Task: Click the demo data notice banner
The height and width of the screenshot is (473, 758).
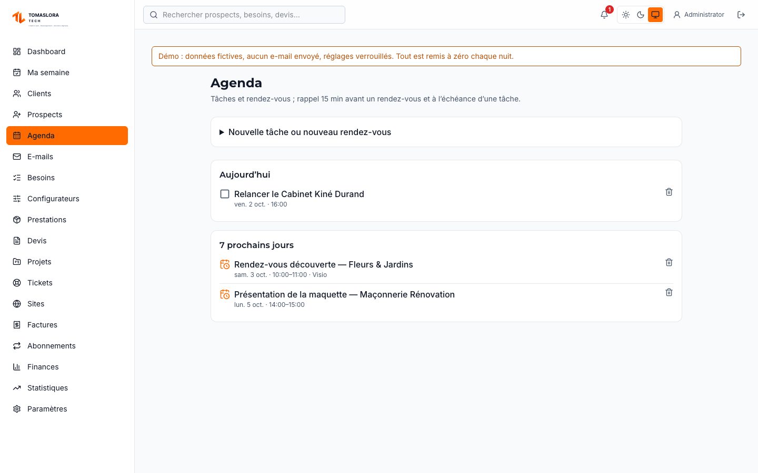Action: (446, 56)
